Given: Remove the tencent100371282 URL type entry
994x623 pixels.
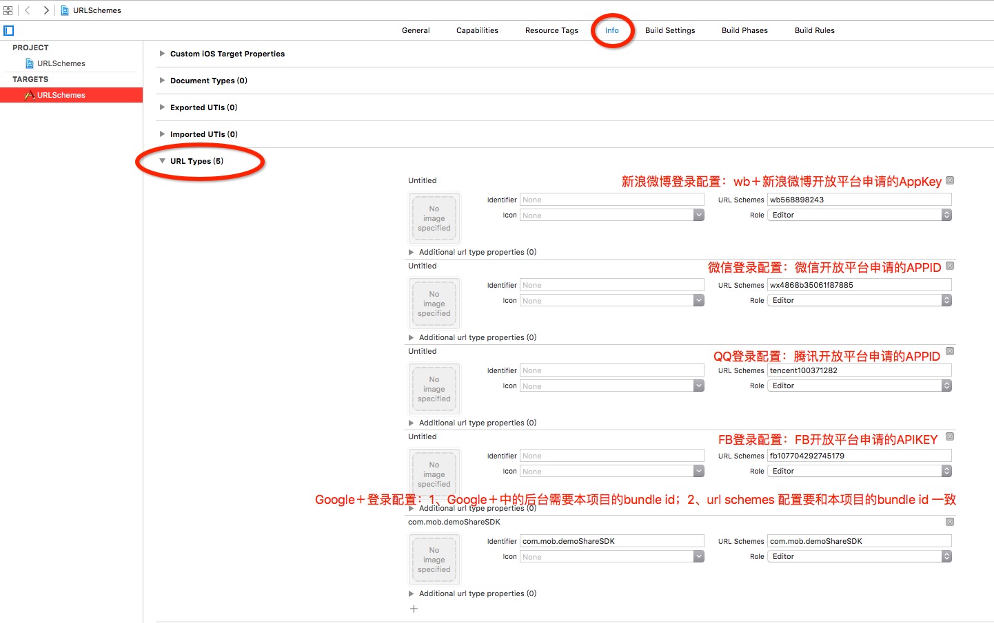Looking at the screenshot, I should (x=950, y=351).
